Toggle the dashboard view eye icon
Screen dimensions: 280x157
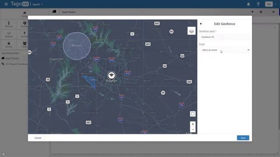tap(273, 12)
